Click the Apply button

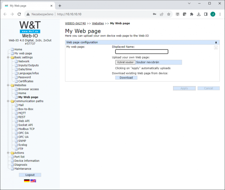click(x=184, y=88)
